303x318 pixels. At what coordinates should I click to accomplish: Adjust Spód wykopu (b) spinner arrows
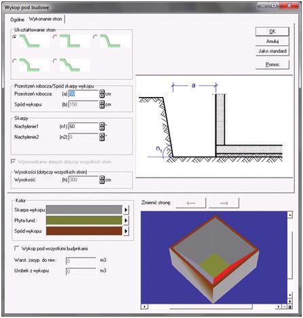tap(102, 104)
